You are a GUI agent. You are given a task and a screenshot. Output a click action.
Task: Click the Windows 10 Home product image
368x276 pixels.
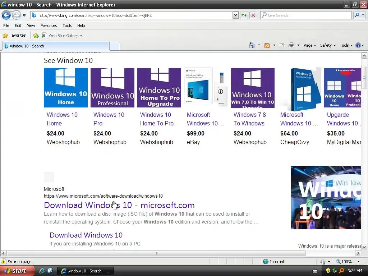coord(66,88)
